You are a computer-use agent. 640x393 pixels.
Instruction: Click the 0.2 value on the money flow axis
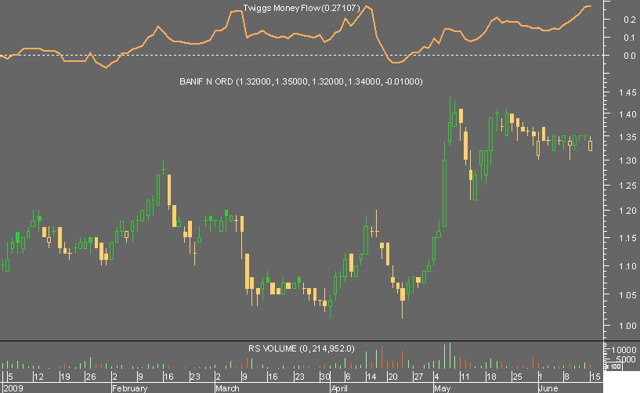[x=629, y=20]
